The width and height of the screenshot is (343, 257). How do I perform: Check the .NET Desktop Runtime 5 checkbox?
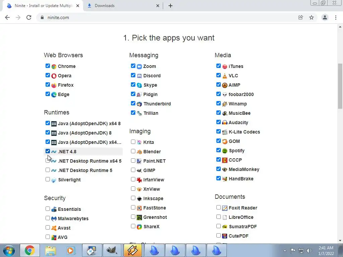coord(48,170)
